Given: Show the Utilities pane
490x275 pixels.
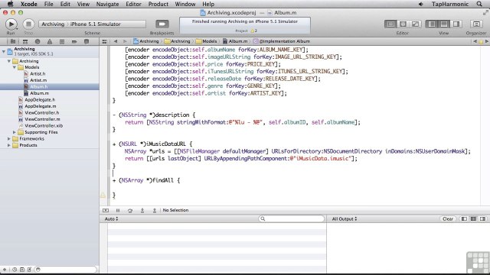Looking at the screenshot, I should (x=456, y=24).
